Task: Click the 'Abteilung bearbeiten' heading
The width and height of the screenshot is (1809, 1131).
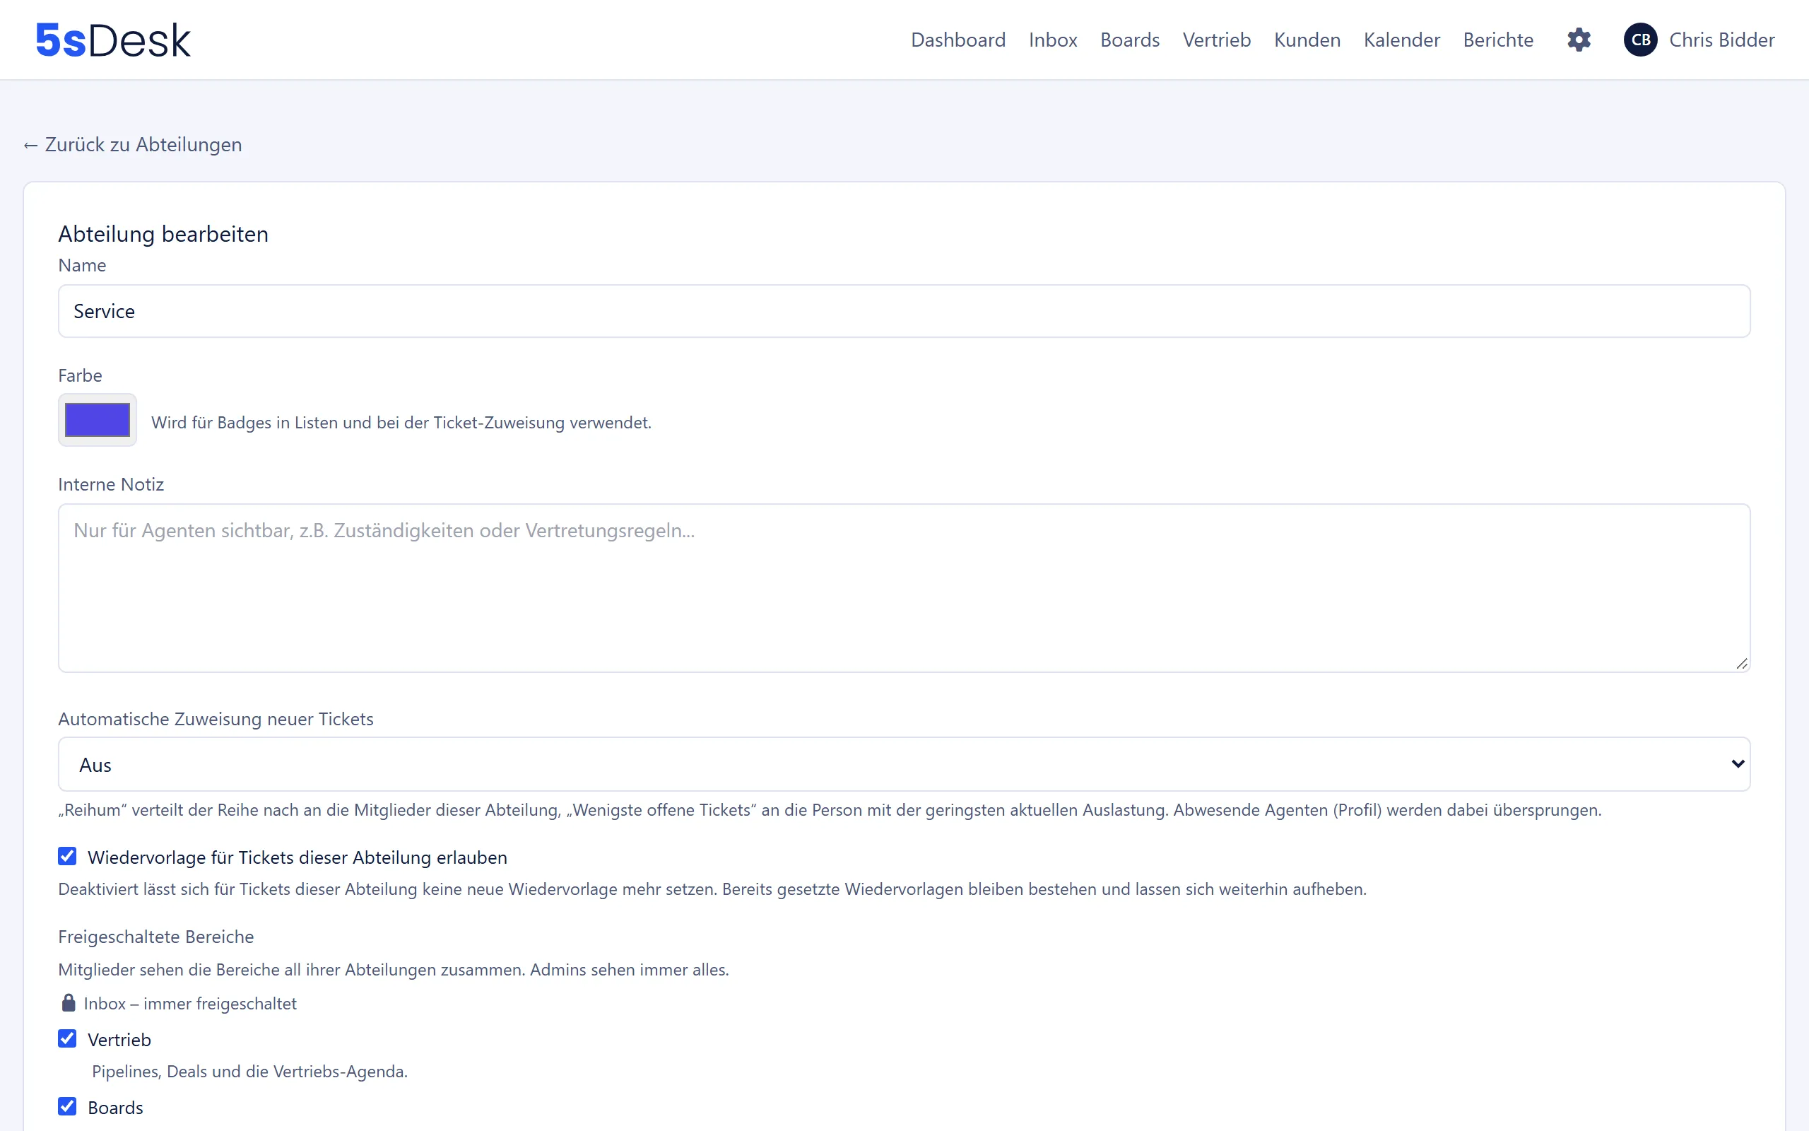Action: pos(163,234)
